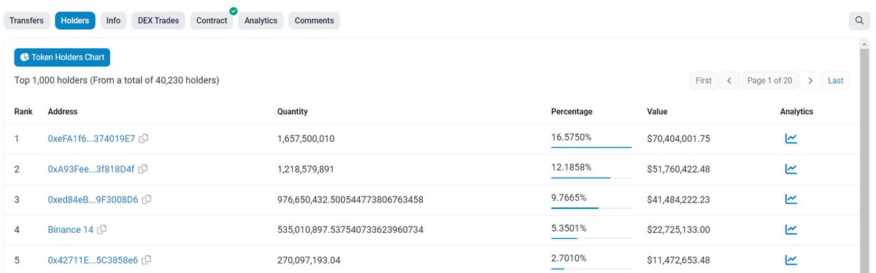Click the Value column header
The image size is (876, 273).
tap(657, 111)
